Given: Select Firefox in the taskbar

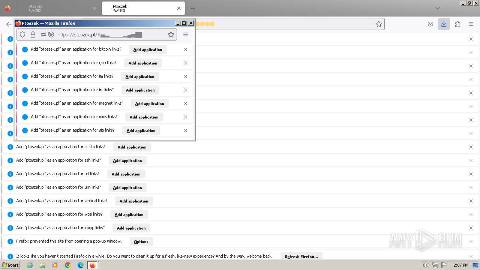Looking at the screenshot, I should 93,265.
